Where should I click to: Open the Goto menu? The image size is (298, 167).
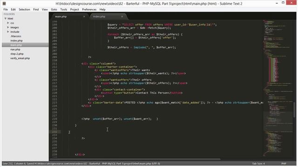[x=54, y=9]
